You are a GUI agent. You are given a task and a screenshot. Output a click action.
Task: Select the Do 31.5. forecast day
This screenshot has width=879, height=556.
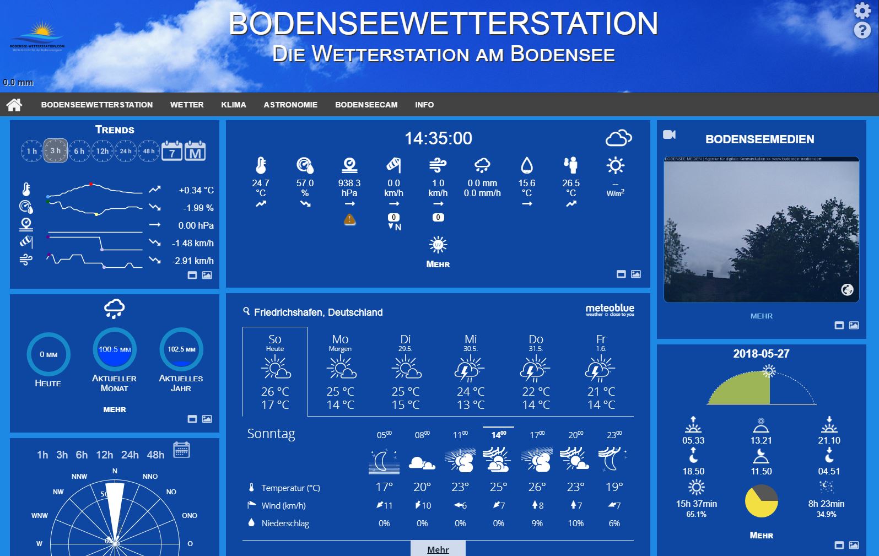click(x=536, y=371)
